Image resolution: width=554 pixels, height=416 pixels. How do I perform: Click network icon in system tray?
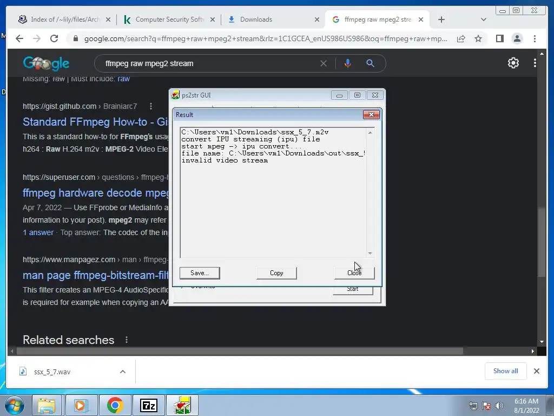[473, 406]
